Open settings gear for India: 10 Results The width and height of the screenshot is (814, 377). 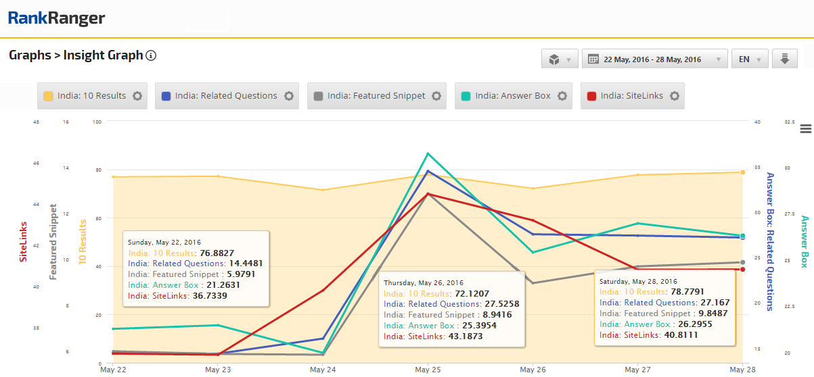137,96
